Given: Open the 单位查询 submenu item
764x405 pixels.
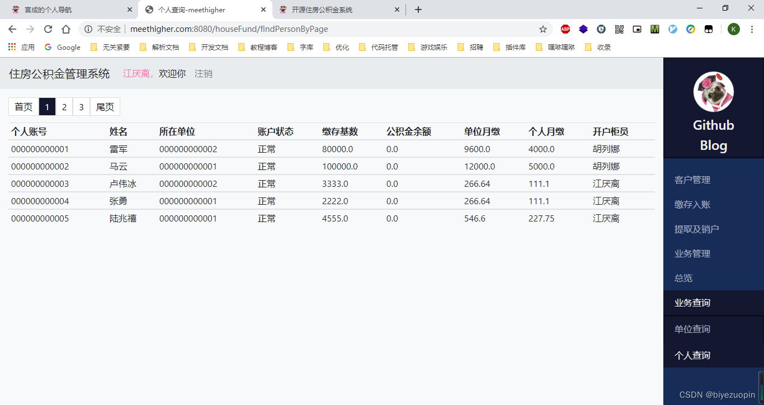Looking at the screenshot, I should [x=692, y=329].
